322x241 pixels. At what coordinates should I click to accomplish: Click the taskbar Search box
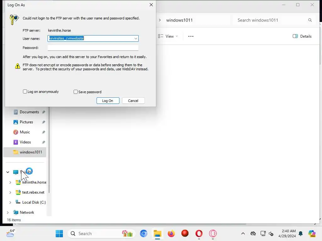102,233
